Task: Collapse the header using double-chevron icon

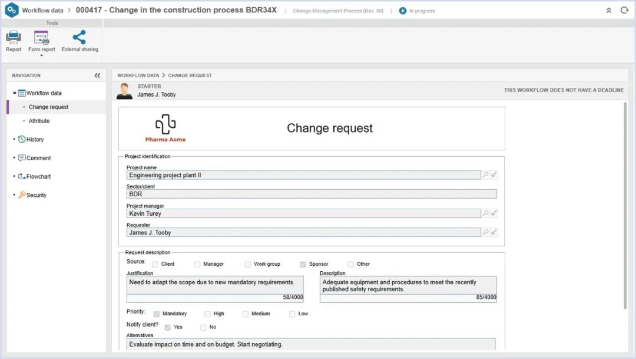Action: coord(609,11)
